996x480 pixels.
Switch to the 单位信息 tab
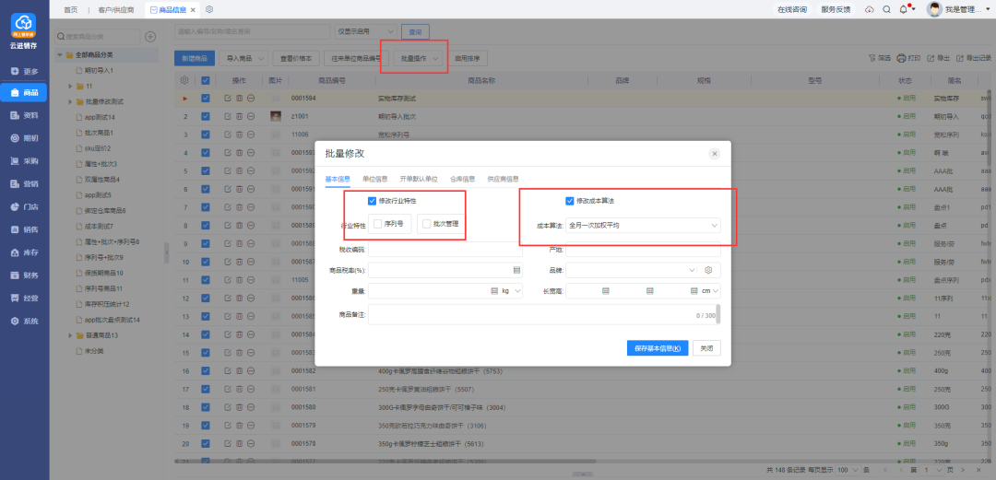coord(374,179)
